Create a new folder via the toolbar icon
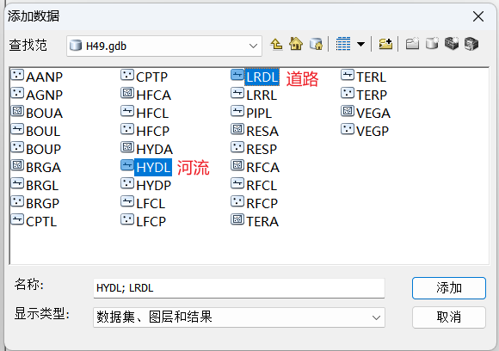 tap(412, 44)
